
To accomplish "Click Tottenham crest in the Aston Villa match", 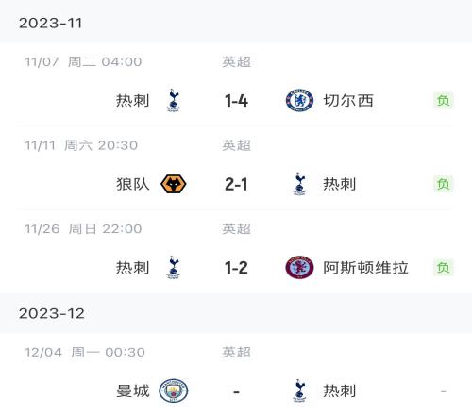I will [x=173, y=268].
